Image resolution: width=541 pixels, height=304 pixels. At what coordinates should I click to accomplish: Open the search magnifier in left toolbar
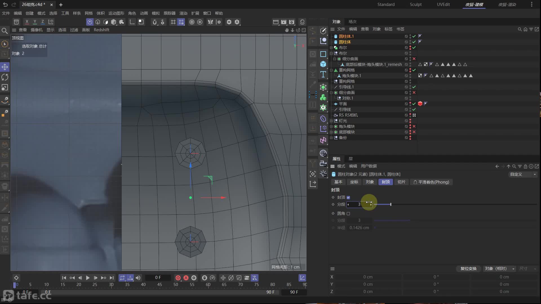click(5, 31)
